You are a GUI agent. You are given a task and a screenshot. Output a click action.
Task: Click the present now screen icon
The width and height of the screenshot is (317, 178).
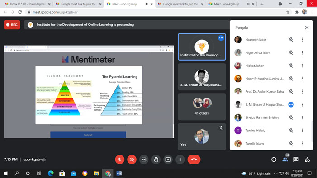[x=168, y=159]
